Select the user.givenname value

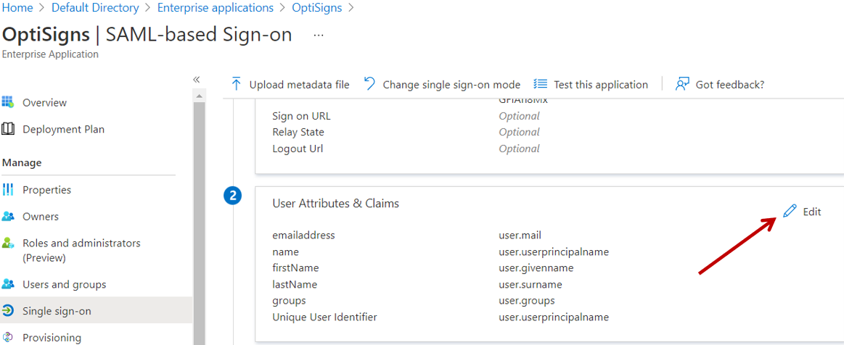[536, 267]
